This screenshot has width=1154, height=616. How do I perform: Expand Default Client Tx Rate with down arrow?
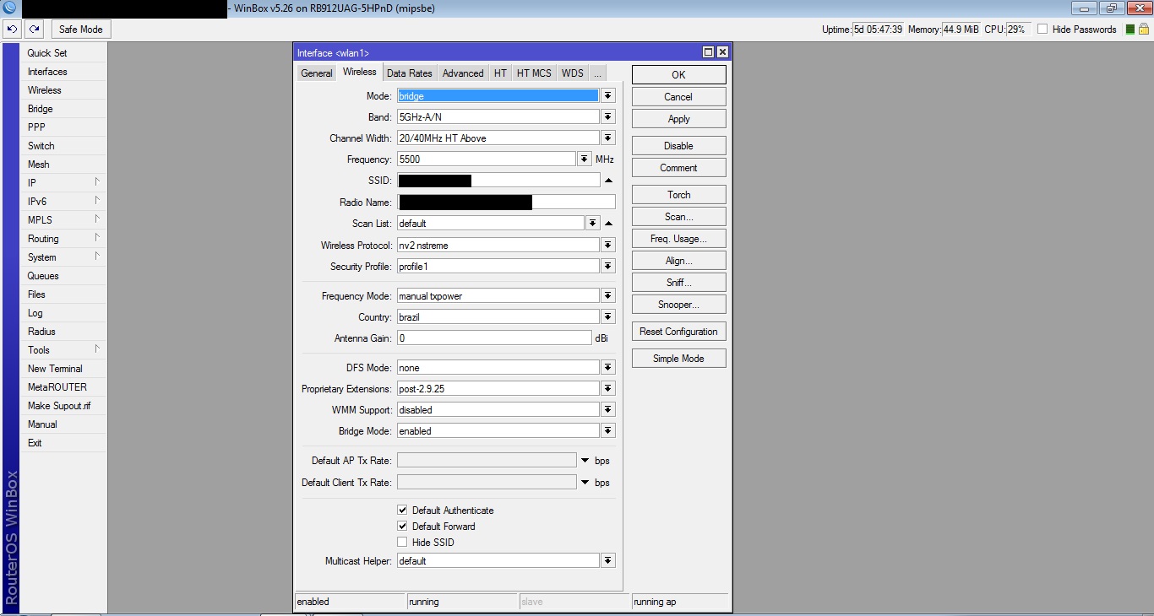click(585, 483)
